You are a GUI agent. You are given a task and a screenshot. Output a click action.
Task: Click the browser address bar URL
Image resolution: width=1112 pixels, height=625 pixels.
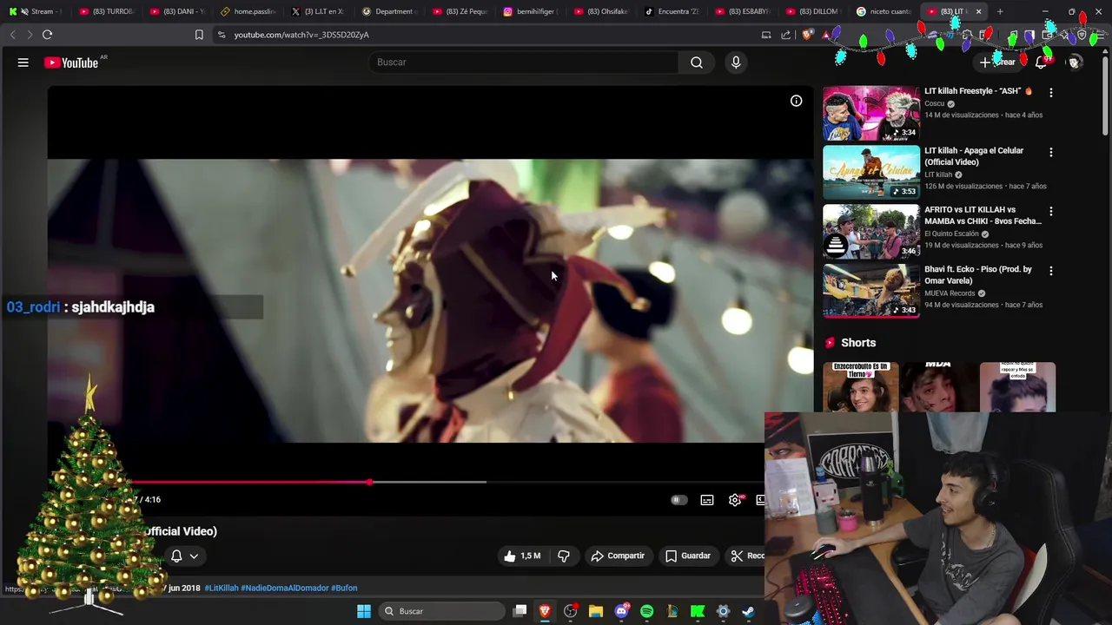pos(301,35)
